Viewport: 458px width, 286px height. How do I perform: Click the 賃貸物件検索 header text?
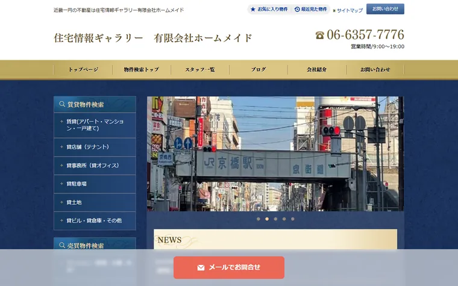(86, 105)
